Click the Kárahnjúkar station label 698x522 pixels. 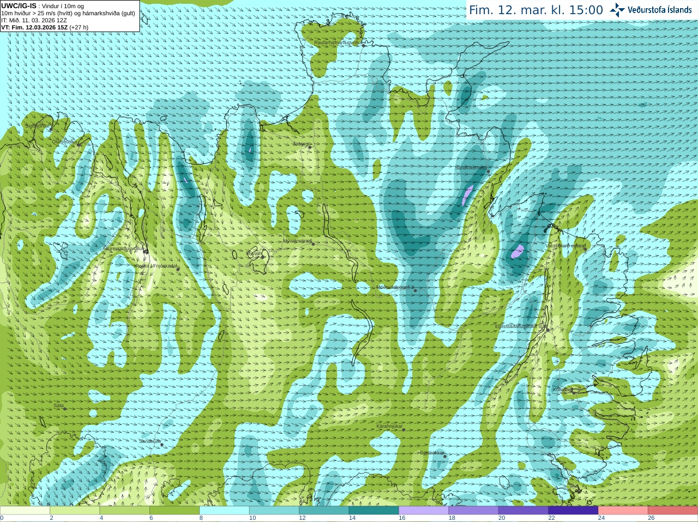389,426
